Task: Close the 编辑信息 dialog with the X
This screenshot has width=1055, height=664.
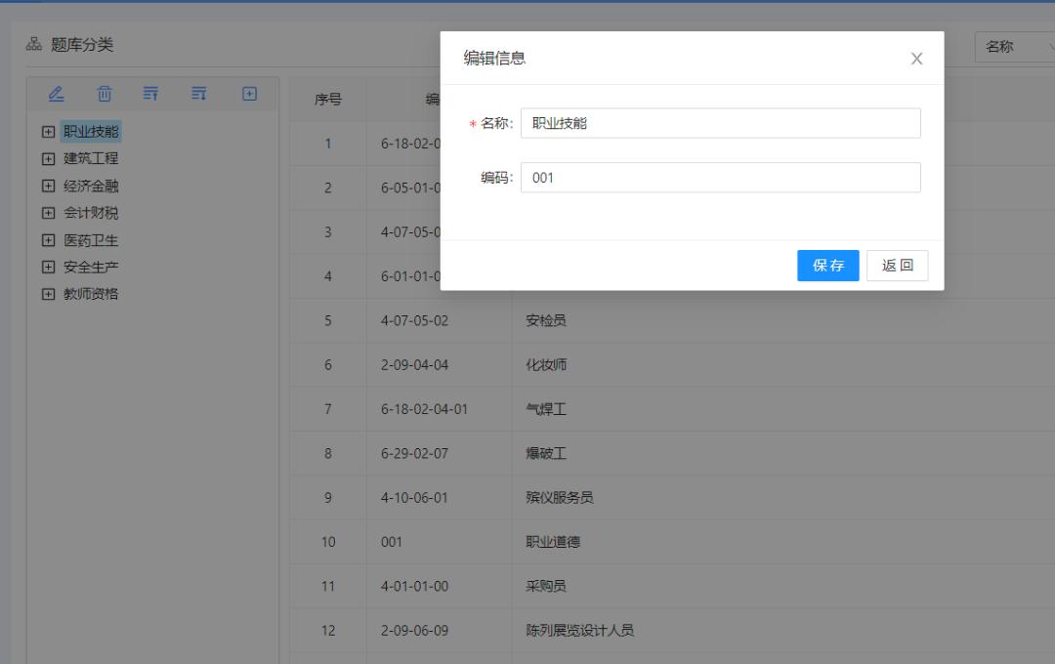Action: [916, 59]
